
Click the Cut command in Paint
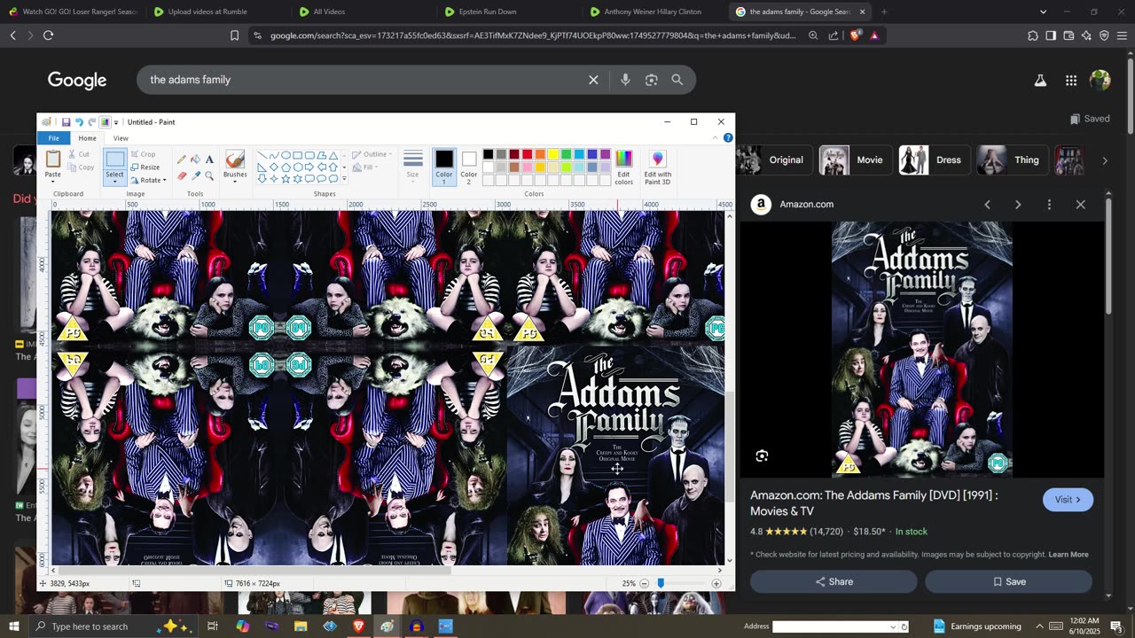[x=78, y=154]
